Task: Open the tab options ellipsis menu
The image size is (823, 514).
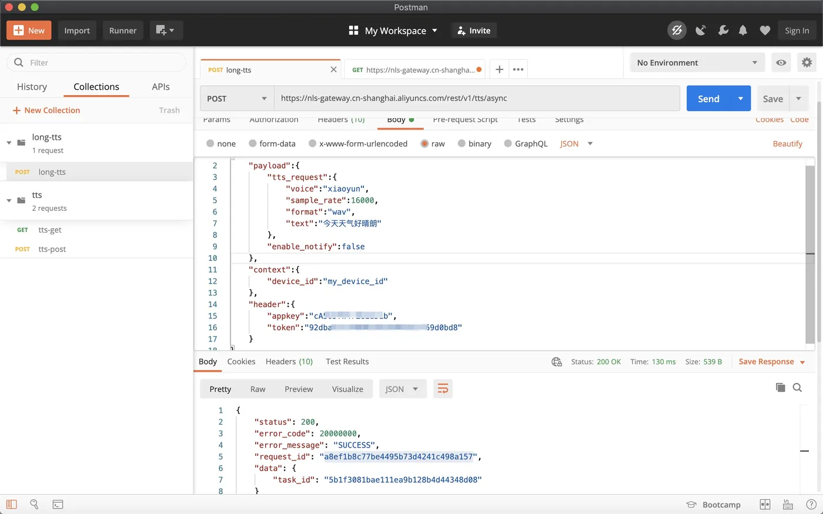Action: pos(518,69)
